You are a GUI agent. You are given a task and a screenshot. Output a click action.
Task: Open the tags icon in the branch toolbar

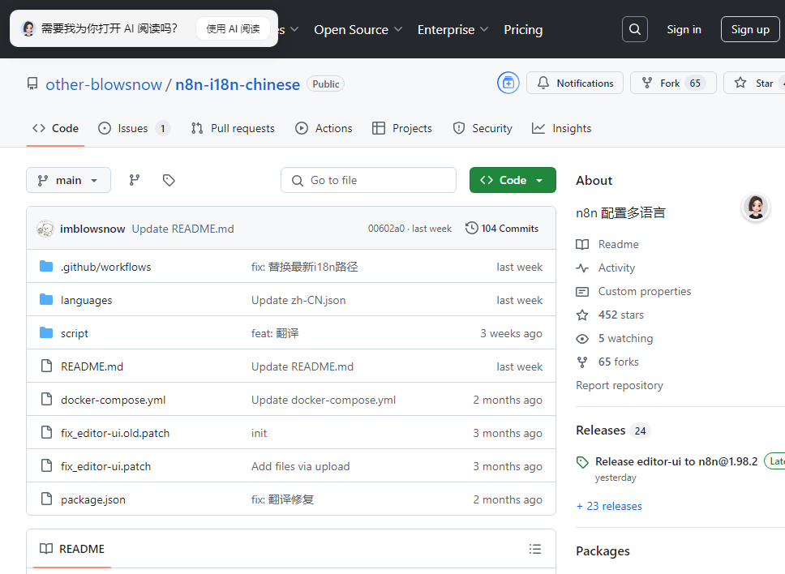pyautogui.click(x=169, y=180)
